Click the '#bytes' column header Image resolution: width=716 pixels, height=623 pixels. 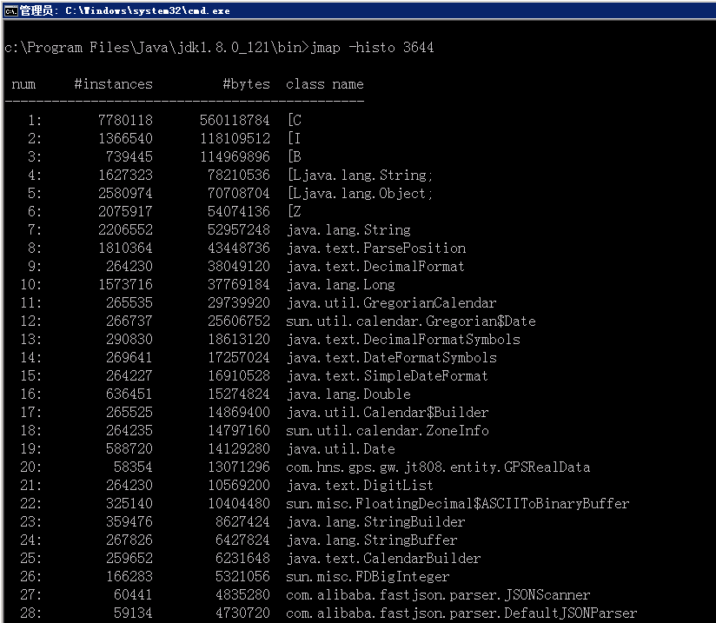click(x=246, y=83)
